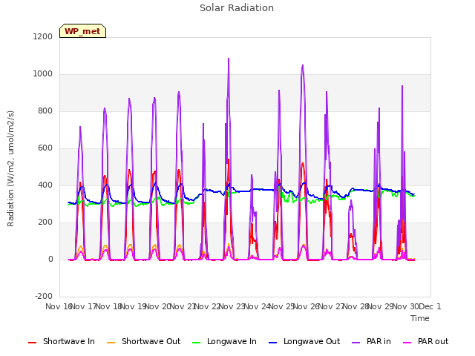Click the blue Longwave Out legend swatch
This screenshot has width=475, height=356.
[x=272, y=343]
